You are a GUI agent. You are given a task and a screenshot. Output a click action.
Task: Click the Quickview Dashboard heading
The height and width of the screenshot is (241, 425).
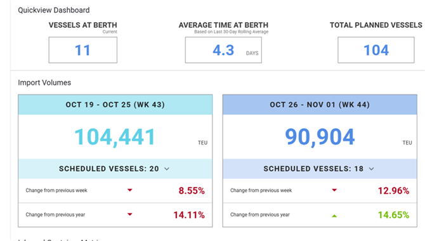[x=54, y=10]
